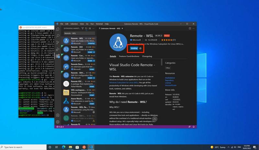Switch to the Details tab

pos(113,56)
